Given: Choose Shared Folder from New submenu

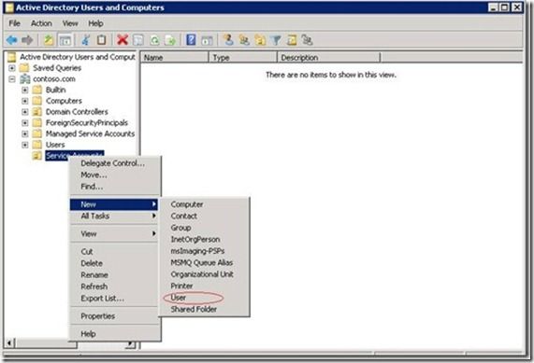Looking at the screenshot, I should tap(204, 309).
